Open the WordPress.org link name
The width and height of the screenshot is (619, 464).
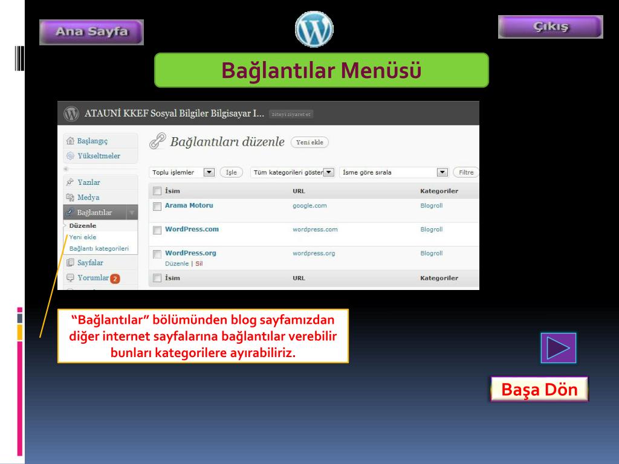190,253
